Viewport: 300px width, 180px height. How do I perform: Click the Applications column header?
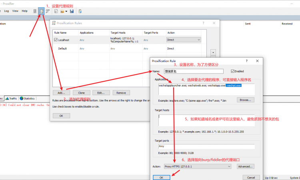[94, 33]
